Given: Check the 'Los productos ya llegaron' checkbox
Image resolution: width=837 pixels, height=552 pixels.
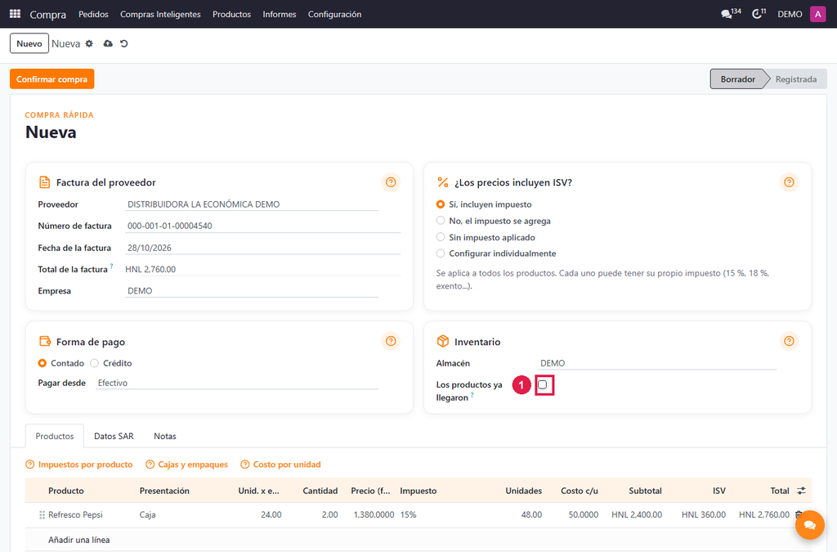Looking at the screenshot, I should pos(543,385).
